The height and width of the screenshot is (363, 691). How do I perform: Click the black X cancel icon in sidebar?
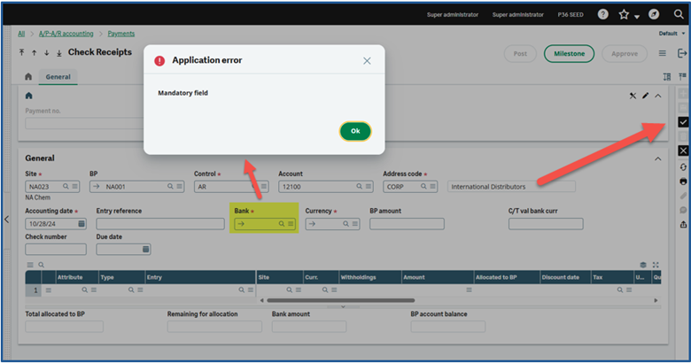[x=682, y=151]
